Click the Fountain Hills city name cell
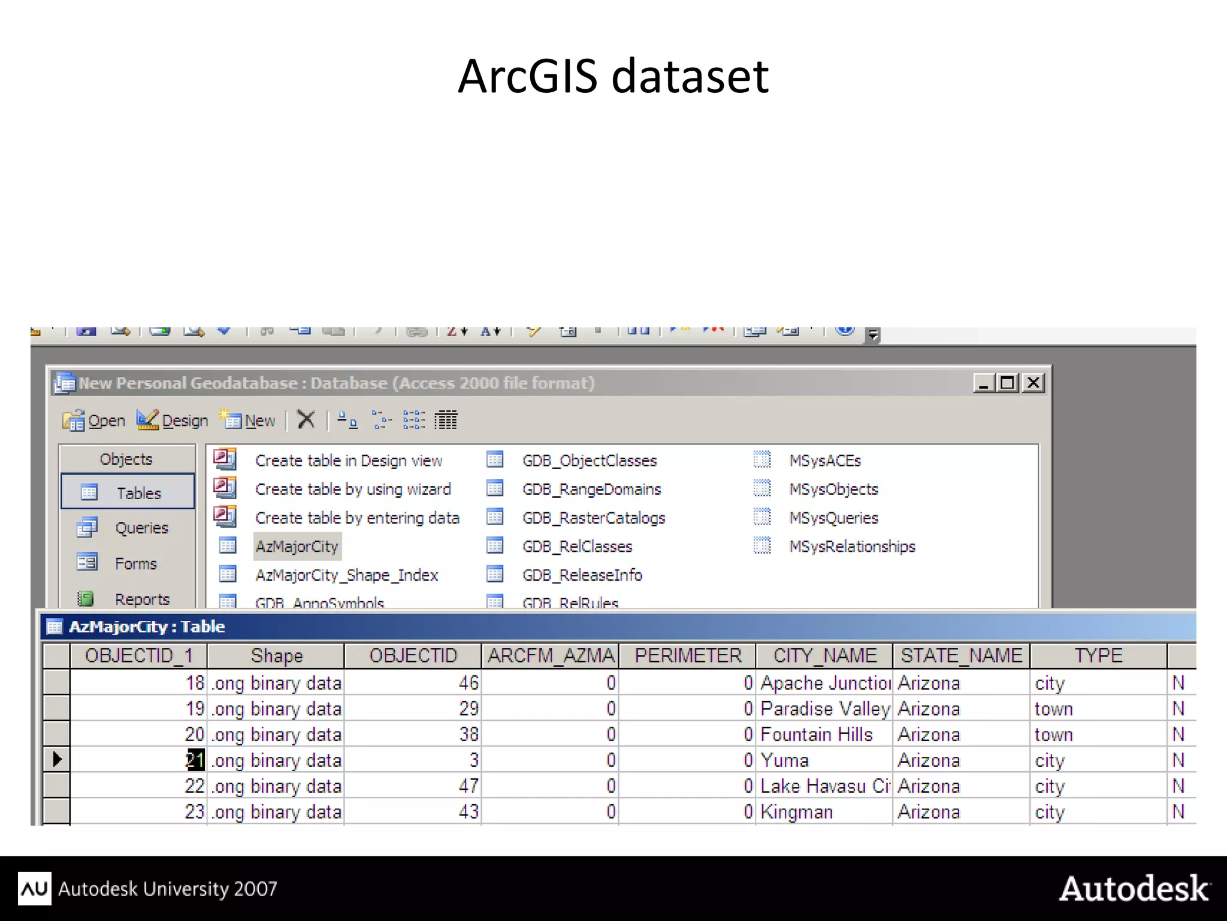 pyautogui.click(x=825, y=734)
